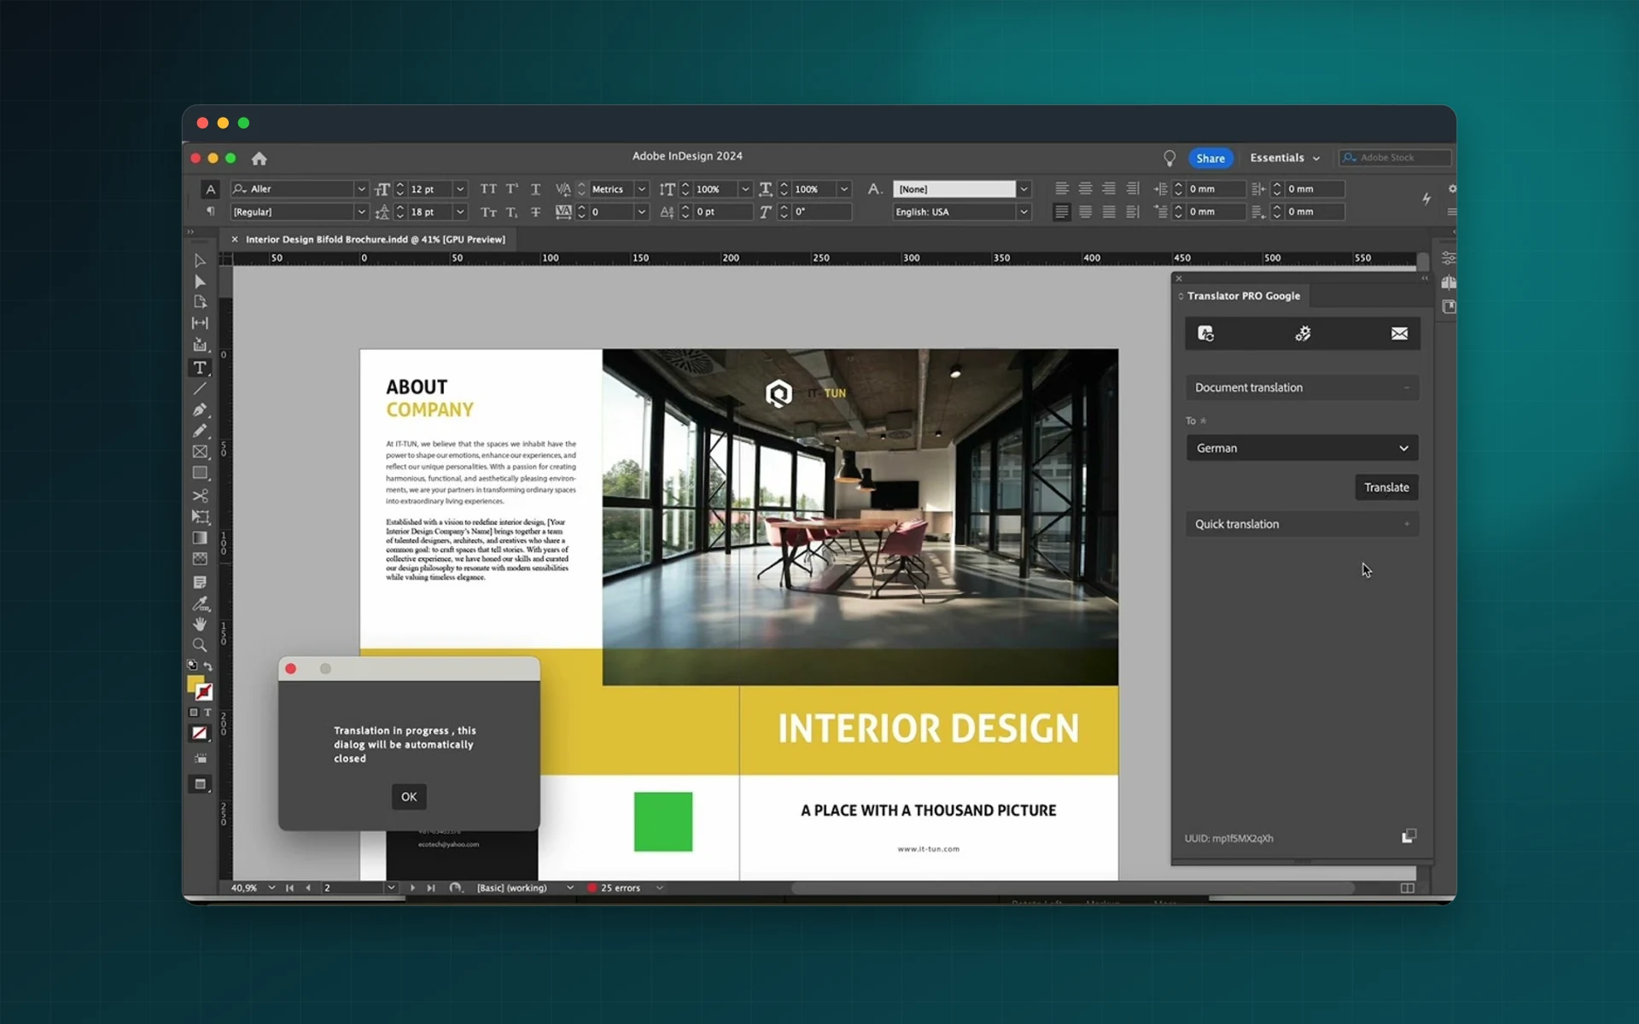Select the Zoom tool magnifier
The height and width of the screenshot is (1024, 1639).
point(200,646)
